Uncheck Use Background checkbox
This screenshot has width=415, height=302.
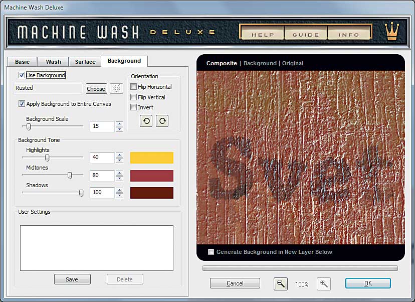pos(22,75)
